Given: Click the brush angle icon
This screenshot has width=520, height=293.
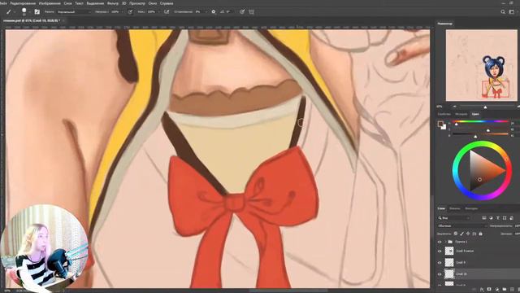Looking at the screenshot, I should tap(222, 12).
